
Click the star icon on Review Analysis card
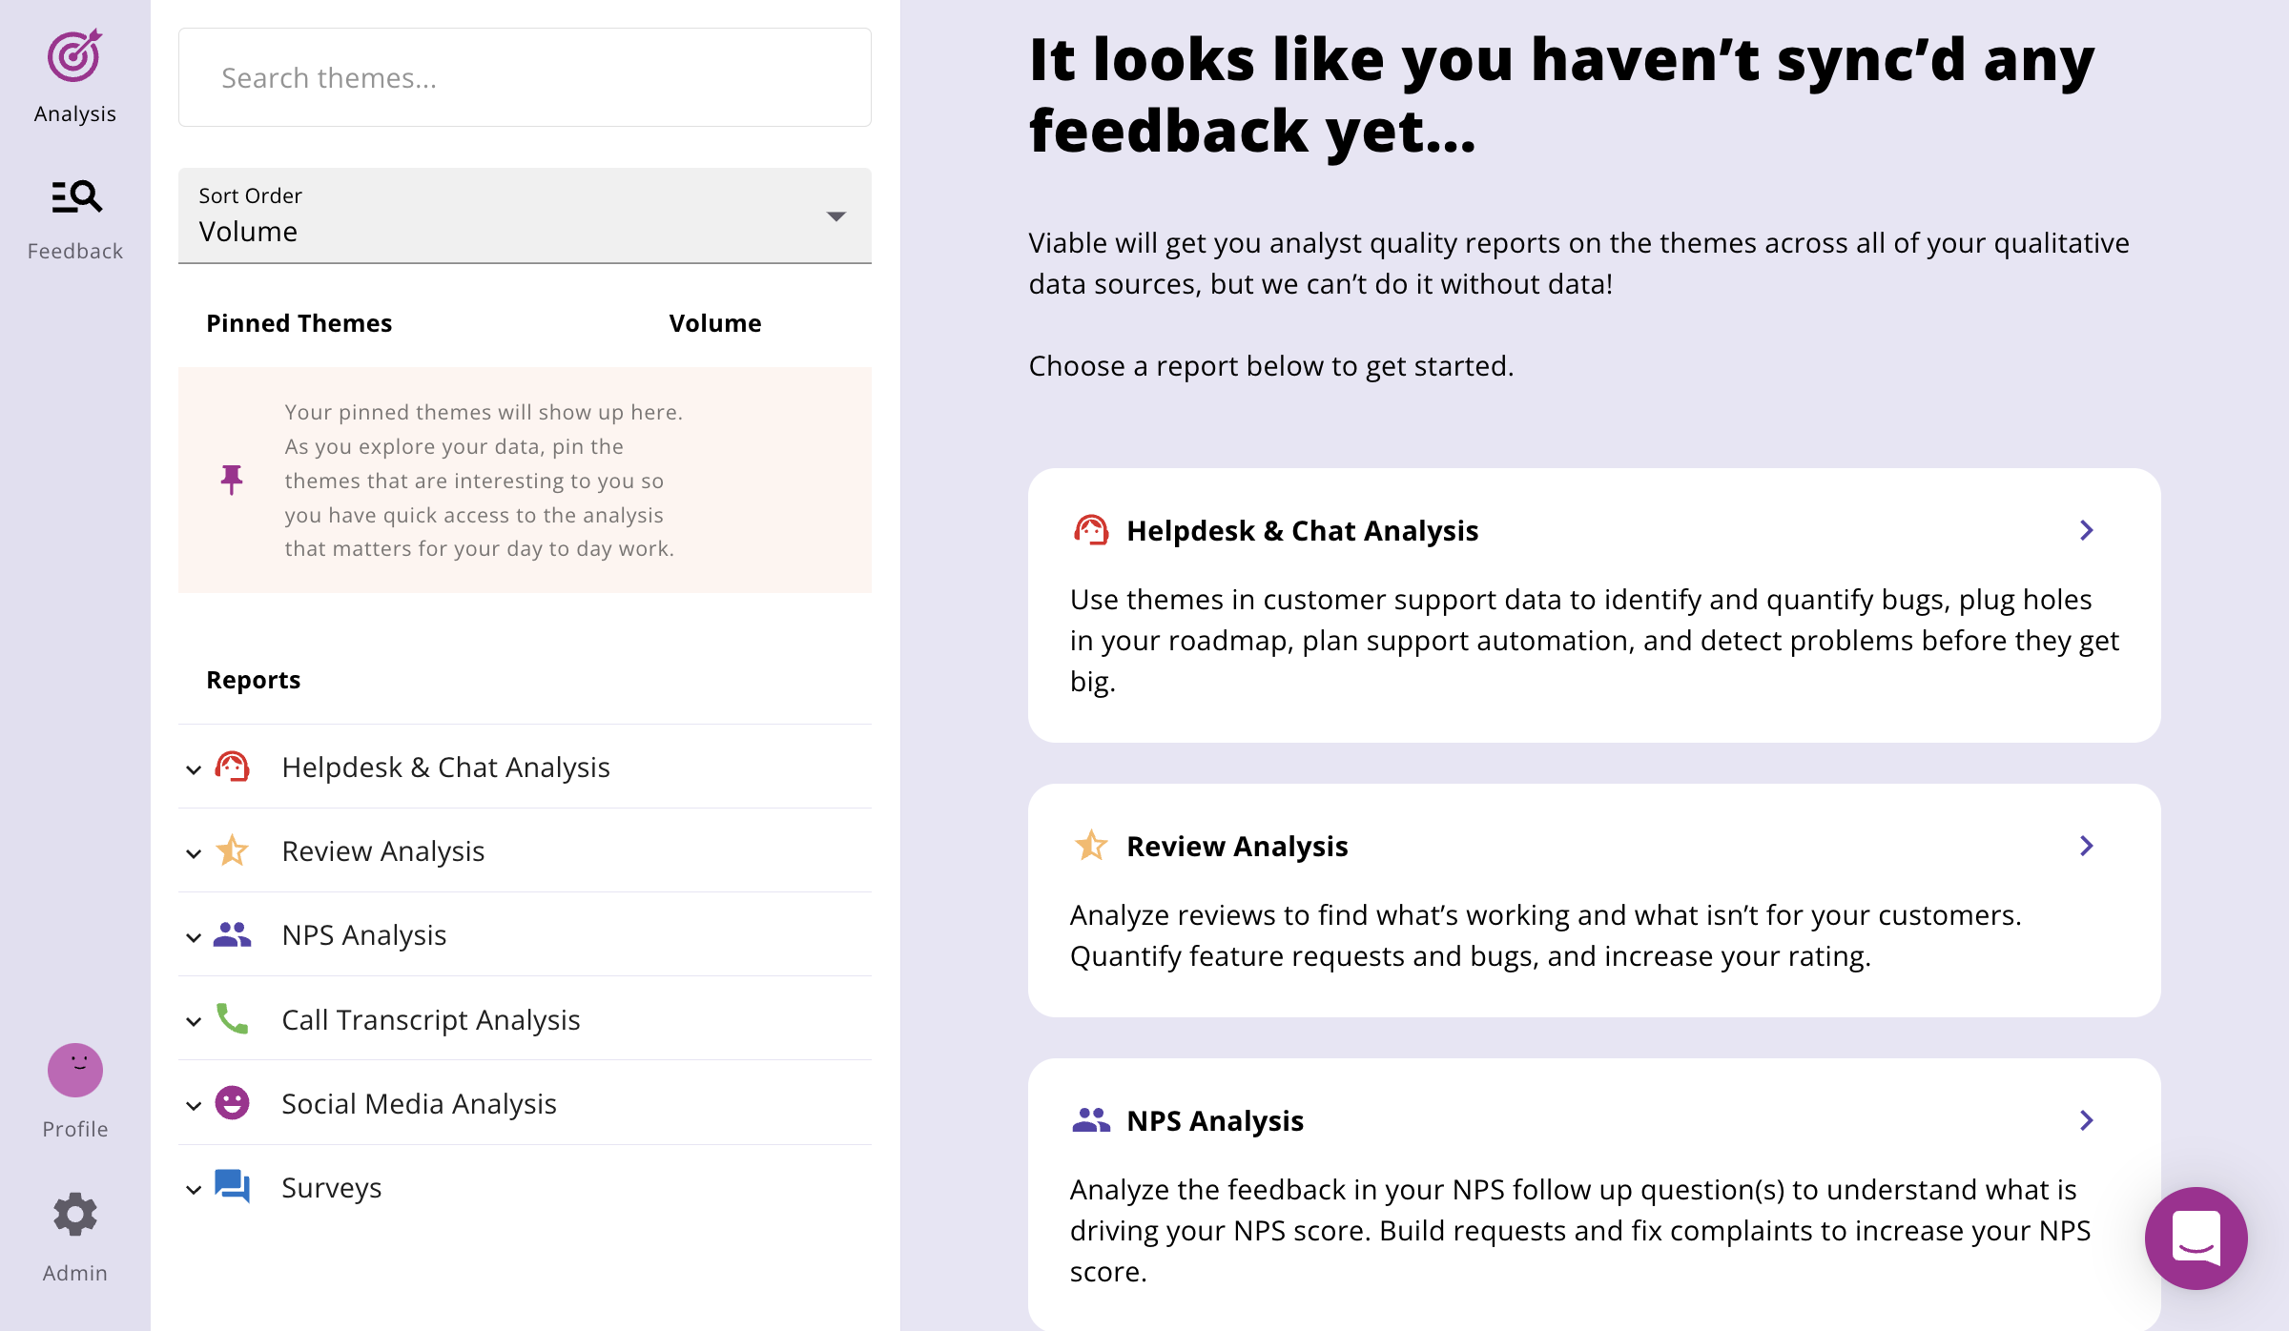point(1091,846)
